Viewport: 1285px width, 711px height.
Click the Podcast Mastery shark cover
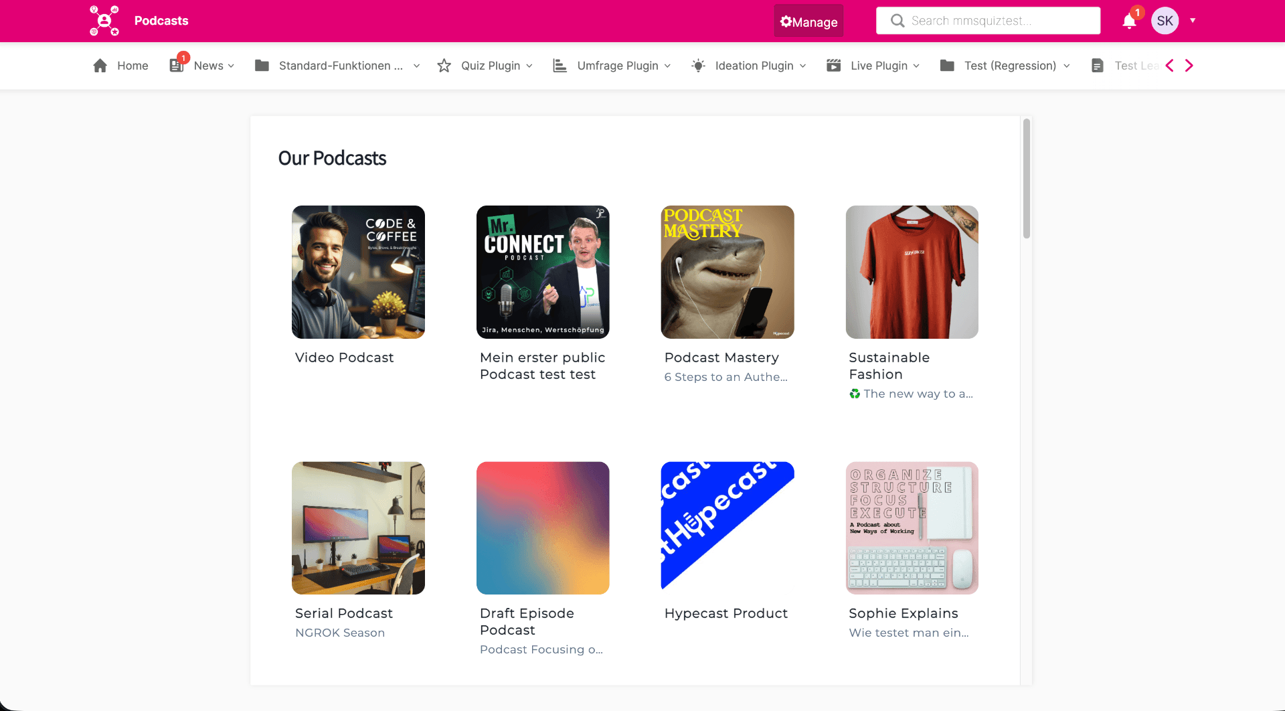[x=727, y=272]
